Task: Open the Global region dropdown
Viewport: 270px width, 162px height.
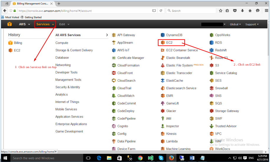Action: 235,24
